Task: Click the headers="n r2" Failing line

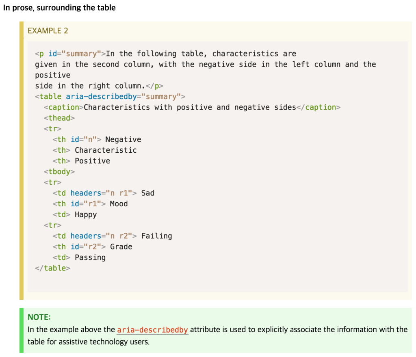Action: [x=112, y=236]
